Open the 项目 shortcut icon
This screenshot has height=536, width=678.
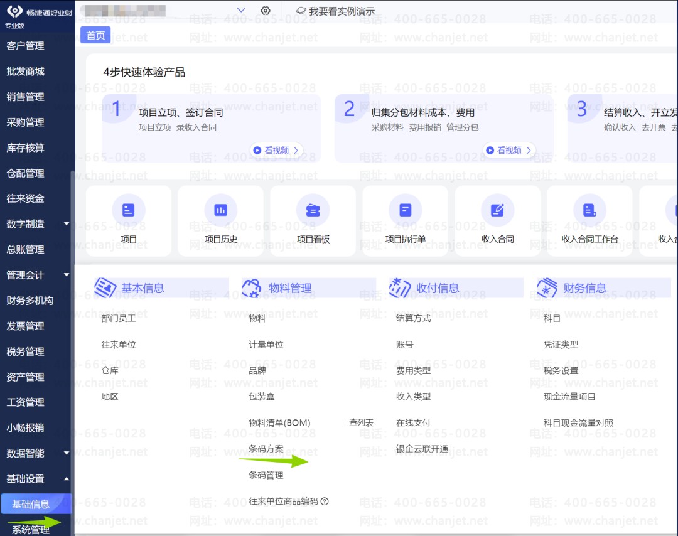[129, 210]
